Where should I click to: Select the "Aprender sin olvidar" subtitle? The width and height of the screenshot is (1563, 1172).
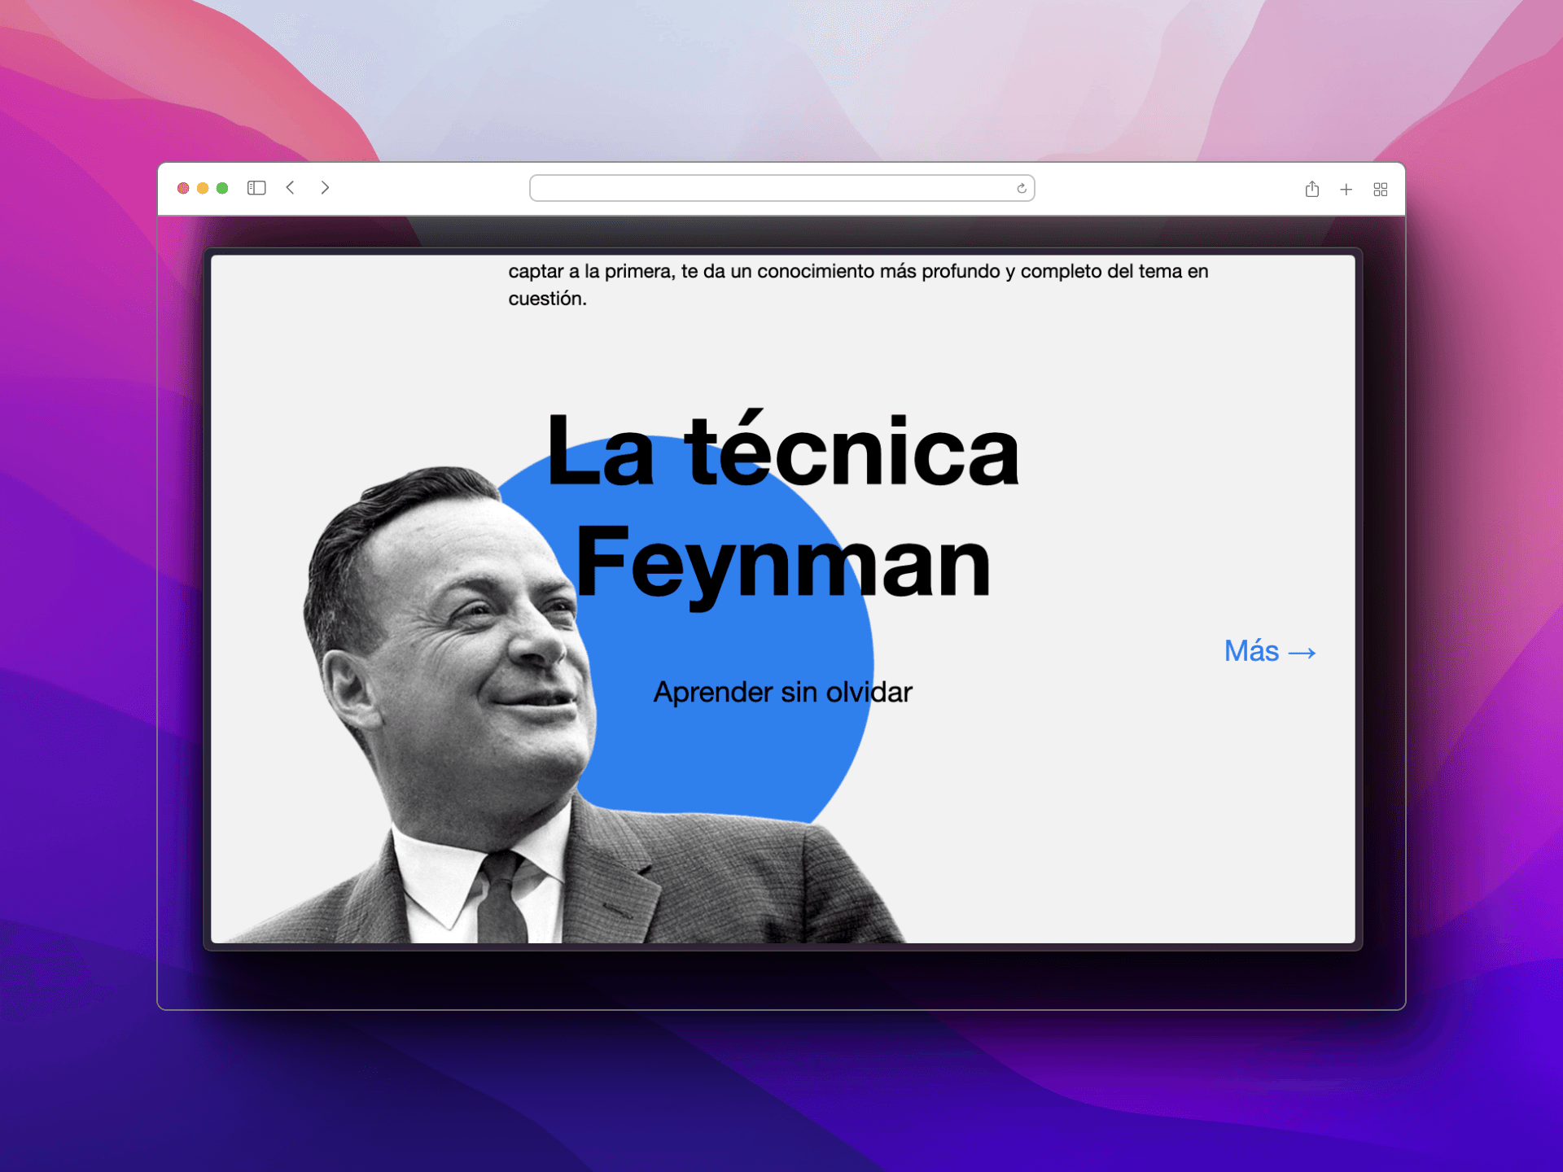click(781, 692)
